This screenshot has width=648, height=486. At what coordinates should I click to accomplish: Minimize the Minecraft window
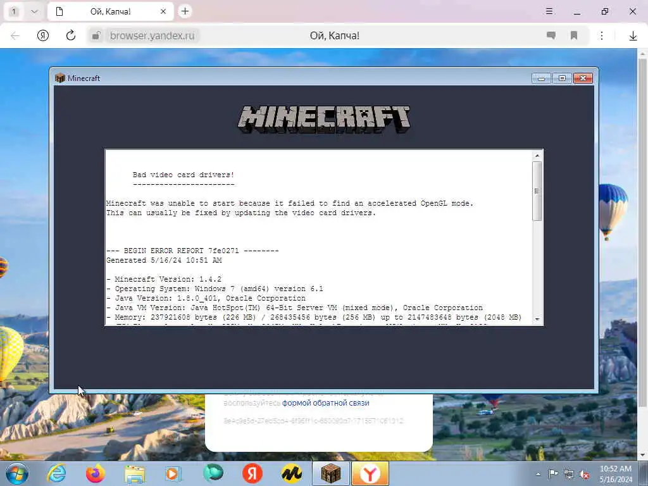pos(542,78)
